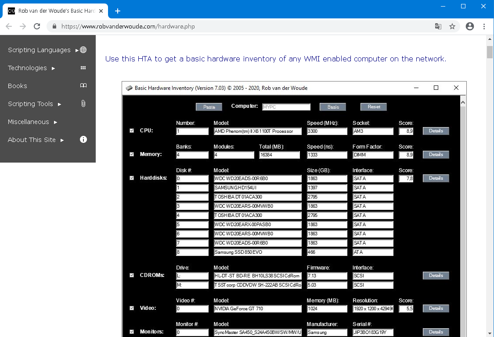The image size is (494, 337).
Task: Click the grid icon beside Technologies
Action: 83,67
